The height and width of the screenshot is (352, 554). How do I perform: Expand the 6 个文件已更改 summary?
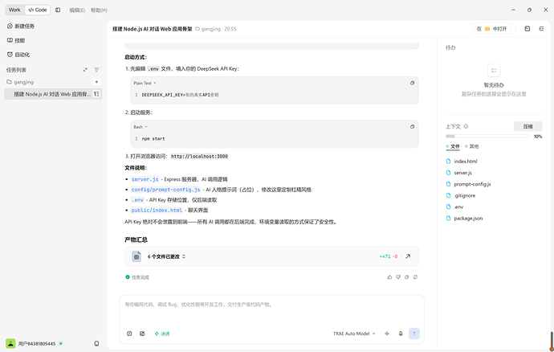pos(166,256)
